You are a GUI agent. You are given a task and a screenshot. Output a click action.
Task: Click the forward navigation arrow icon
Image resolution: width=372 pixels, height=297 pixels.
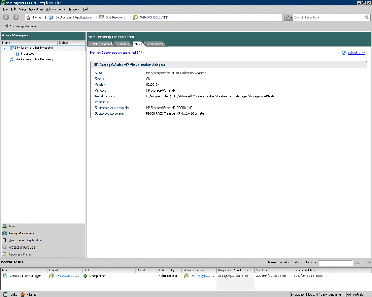click(16, 17)
